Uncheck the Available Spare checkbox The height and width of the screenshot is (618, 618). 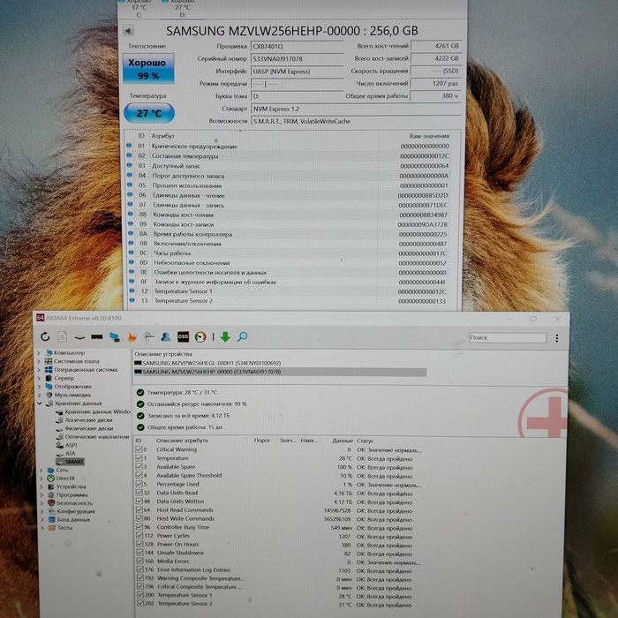click(x=139, y=467)
